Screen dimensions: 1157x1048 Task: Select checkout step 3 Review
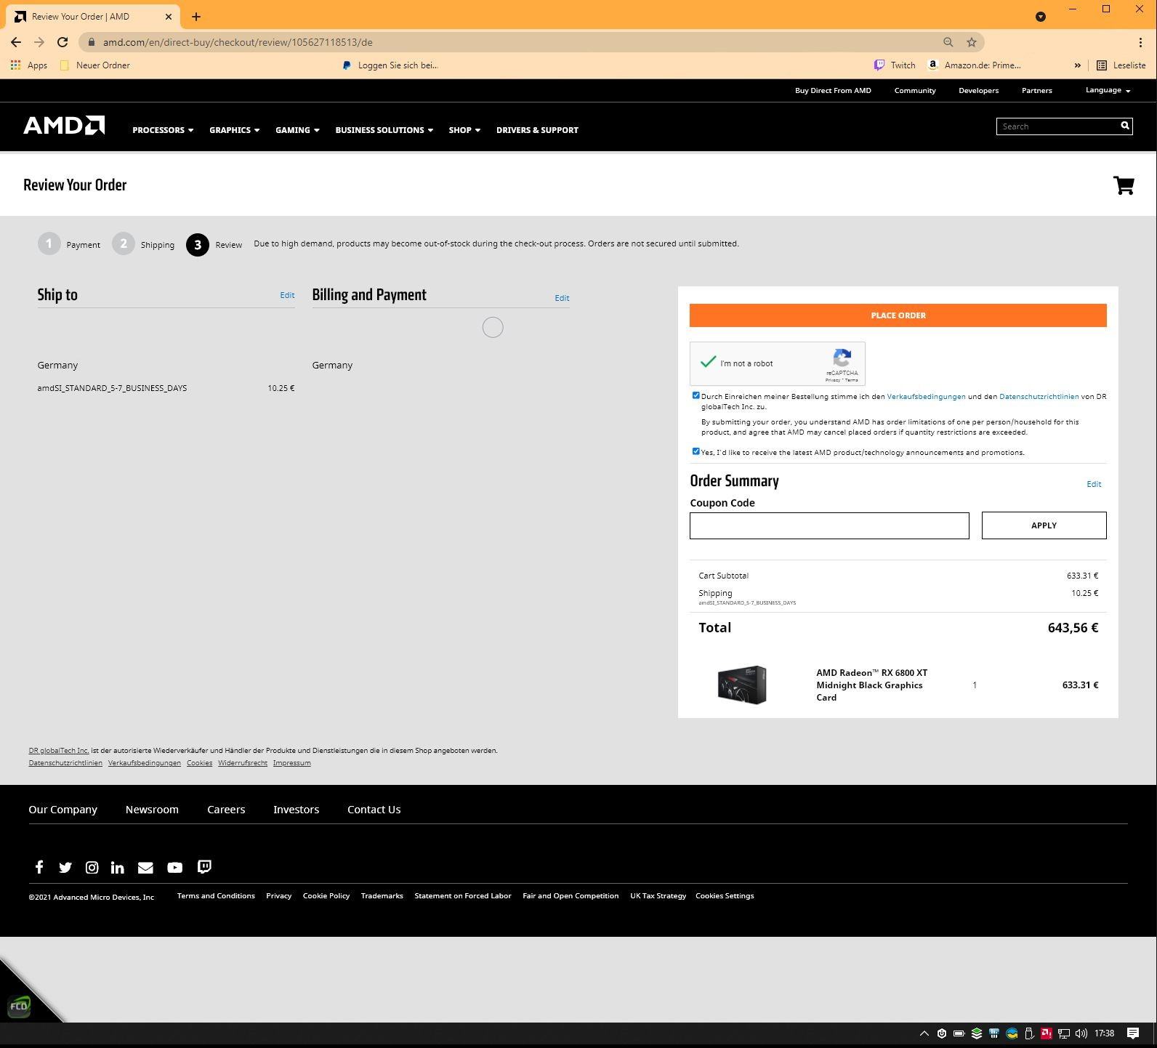[214, 245]
